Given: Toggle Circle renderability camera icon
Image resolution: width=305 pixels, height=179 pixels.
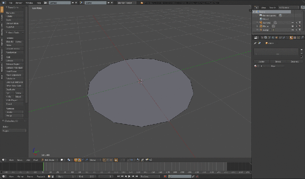Looking at the screenshot, I should point(300,26).
